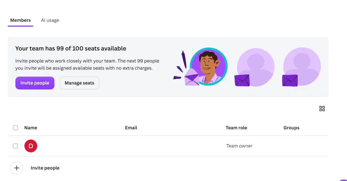Click the middle placeholder avatar silhouette
This screenshot has width=347, height=181.
coord(256,67)
